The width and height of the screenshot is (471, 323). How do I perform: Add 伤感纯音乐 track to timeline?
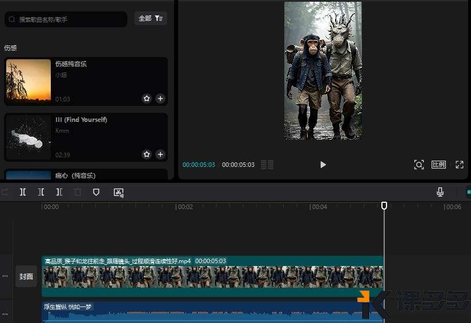tap(160, 99)
